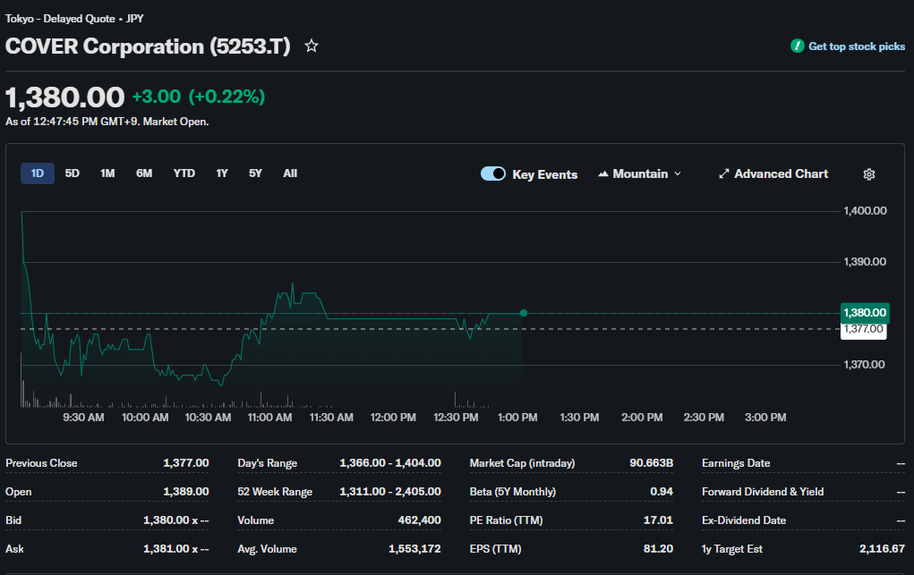Click the 52 Week Range value 1,311.00 - 2,405.00
The image size is (914, 575).
390,492
